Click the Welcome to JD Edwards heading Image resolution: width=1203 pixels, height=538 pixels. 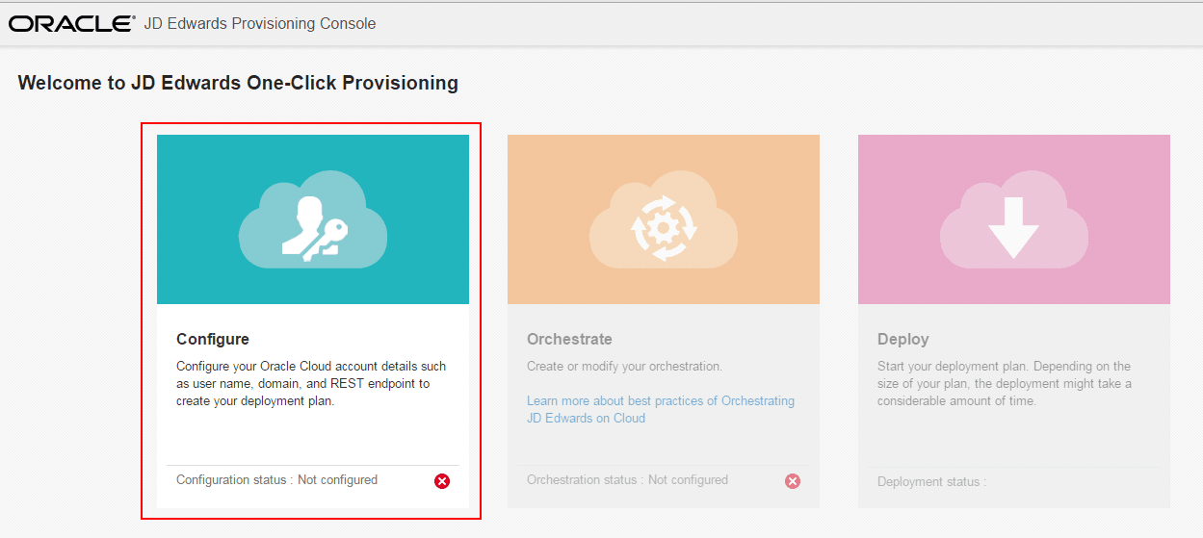(x=238, y=83)
